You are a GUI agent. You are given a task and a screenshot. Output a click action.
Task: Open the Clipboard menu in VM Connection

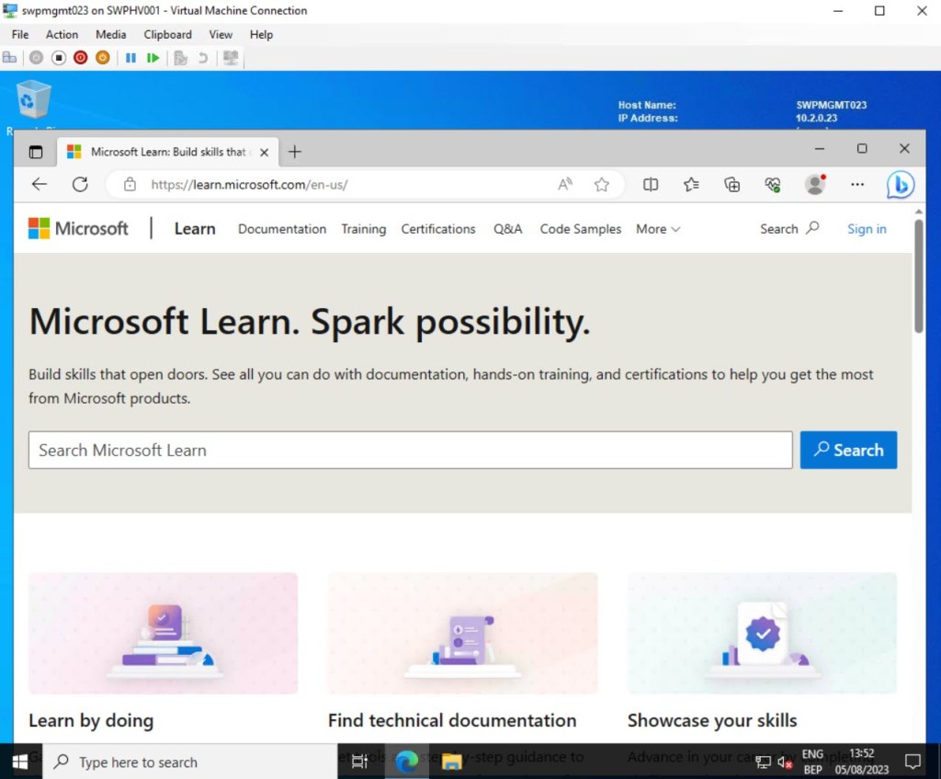pos(167,35)
